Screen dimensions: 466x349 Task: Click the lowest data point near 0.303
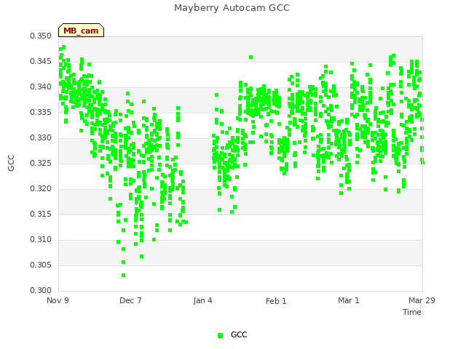[x=123, y=276]
